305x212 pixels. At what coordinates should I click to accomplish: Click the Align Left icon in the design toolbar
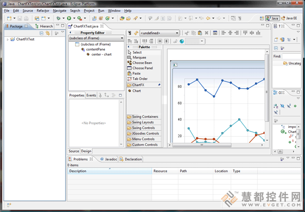[x=224, y=33]
